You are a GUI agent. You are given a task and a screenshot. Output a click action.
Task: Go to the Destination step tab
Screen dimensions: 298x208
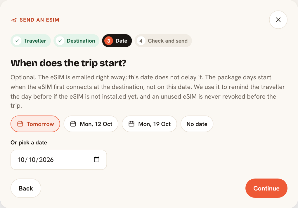pyautogui.click(x=77, y=41)
